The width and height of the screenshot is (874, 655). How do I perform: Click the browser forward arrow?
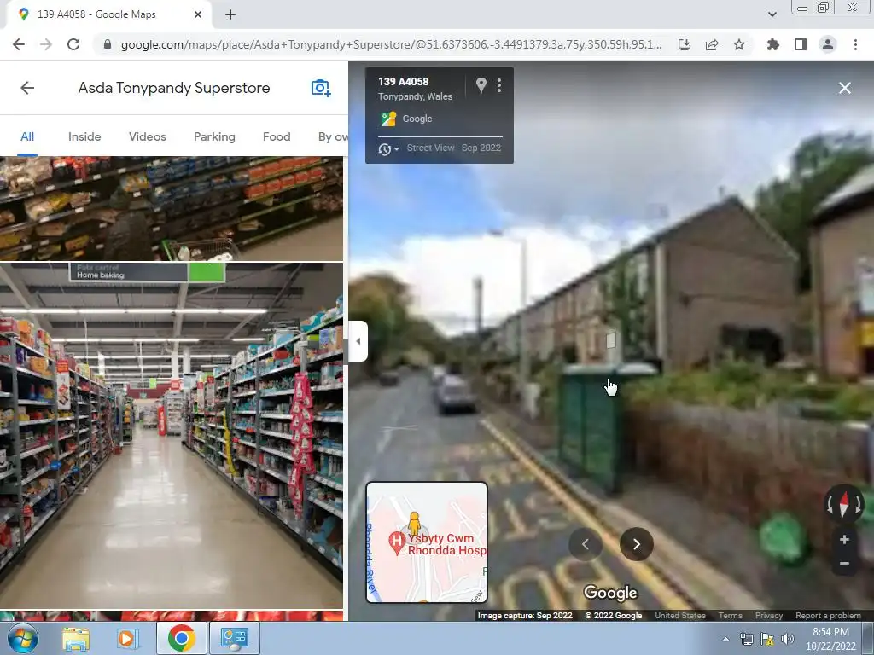tap(46, 44)
